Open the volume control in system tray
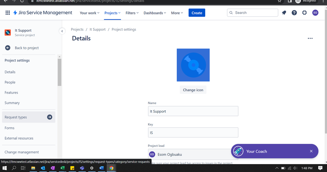Screen dimensions: 327x172 pyautogui.click(x=295, y=168)
